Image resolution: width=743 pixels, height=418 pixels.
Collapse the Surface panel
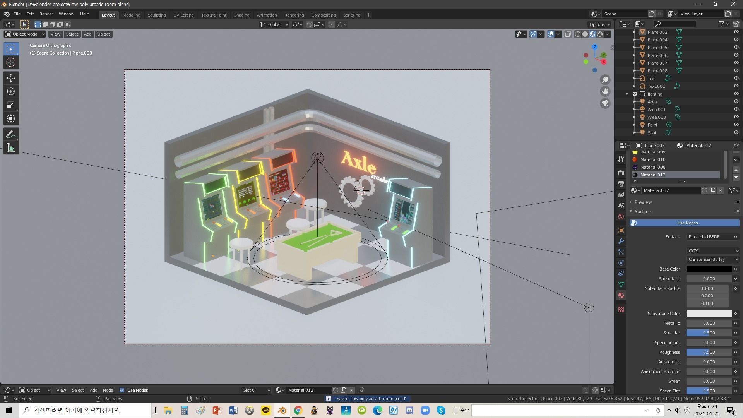coord(642,212)
